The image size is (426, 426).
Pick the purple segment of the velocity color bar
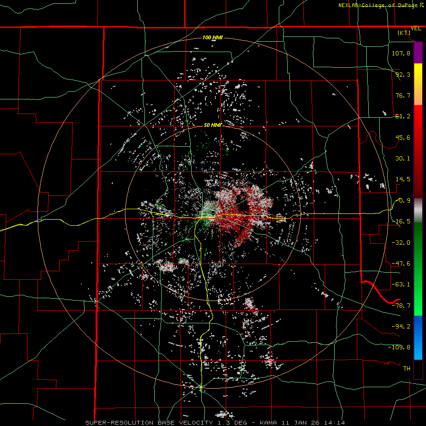pyautogui.click(x=418, y=53)
